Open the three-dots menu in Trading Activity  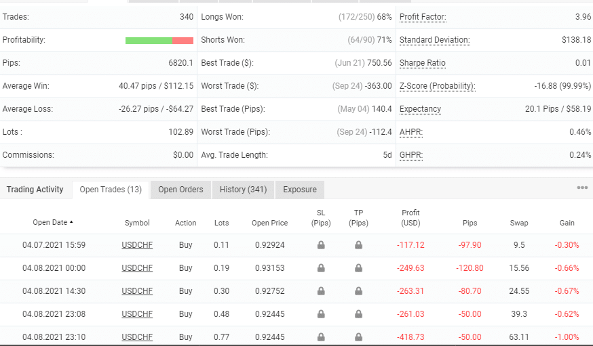[582, 188]
